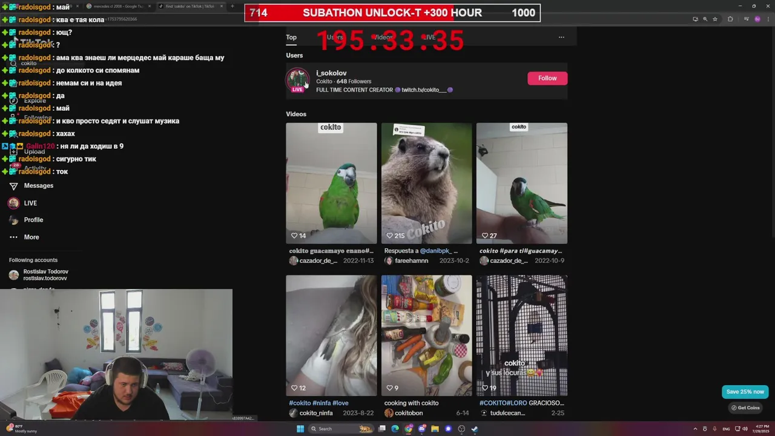Click the @danibpk mention link
This screenshot has width=775, height=436.
click(x=436, y=251)
